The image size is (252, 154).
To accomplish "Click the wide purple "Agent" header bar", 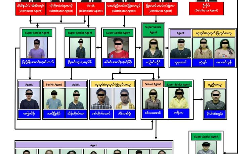I will (x=94, y=145).
